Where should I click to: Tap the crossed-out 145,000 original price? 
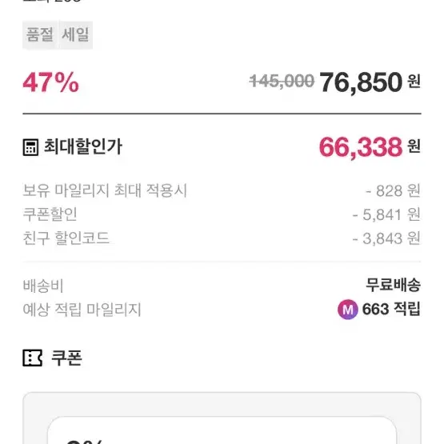pyautogui.click(x=282, y=82)
